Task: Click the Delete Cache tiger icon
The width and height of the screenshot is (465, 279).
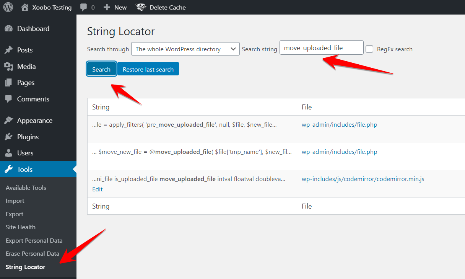Action: coord(141,7)
